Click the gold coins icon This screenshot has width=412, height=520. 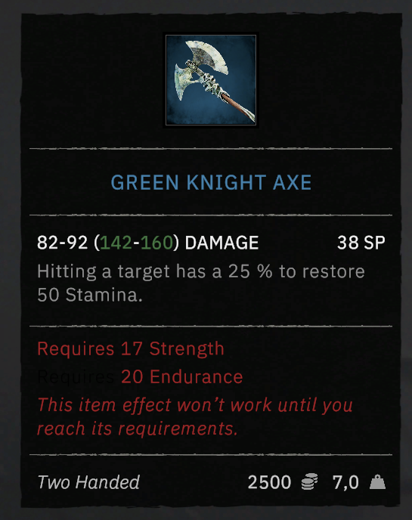[309, 481]
